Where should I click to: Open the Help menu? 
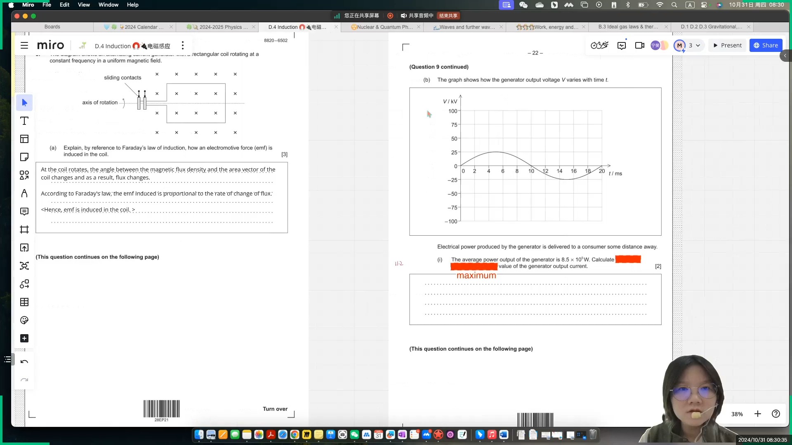(132, 5)
